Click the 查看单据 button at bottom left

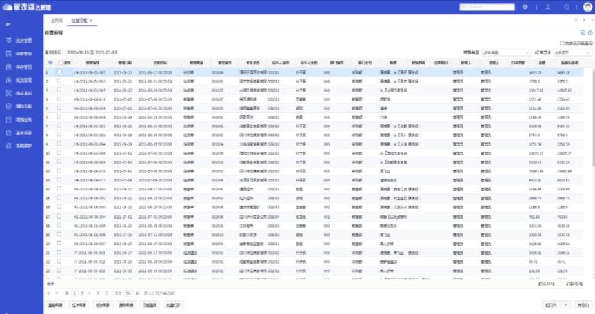pyautogui.click(x=55, y=304)
